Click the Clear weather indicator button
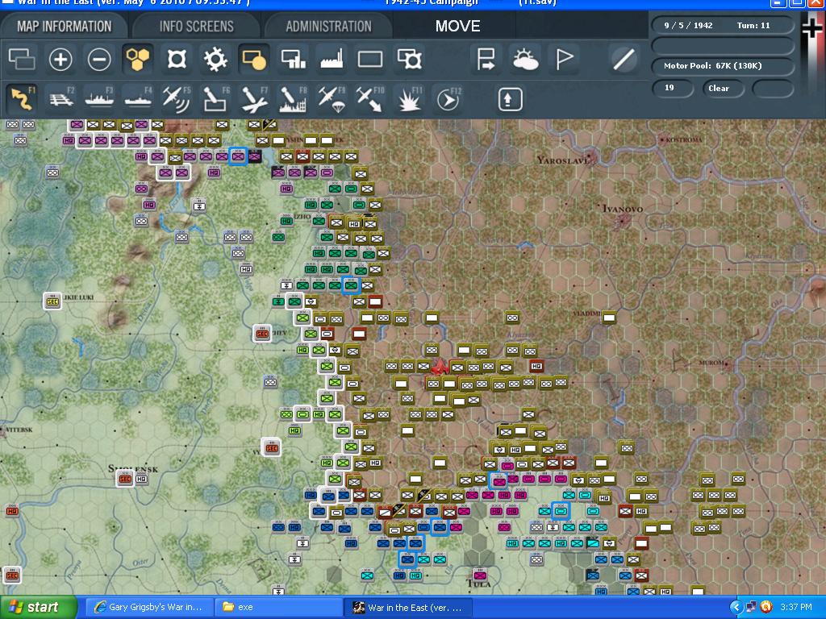 point(719,89)
